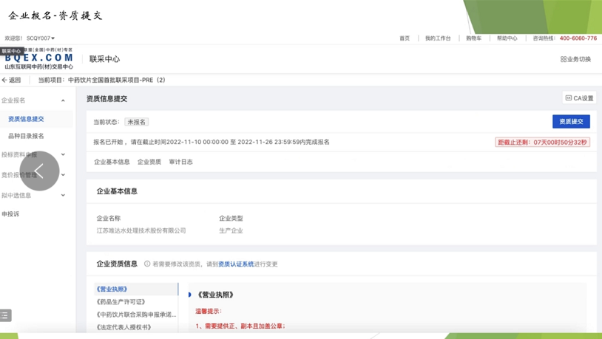Switch to the 审计日志 tab
The image size is (602, 339).
pos(180,162)
